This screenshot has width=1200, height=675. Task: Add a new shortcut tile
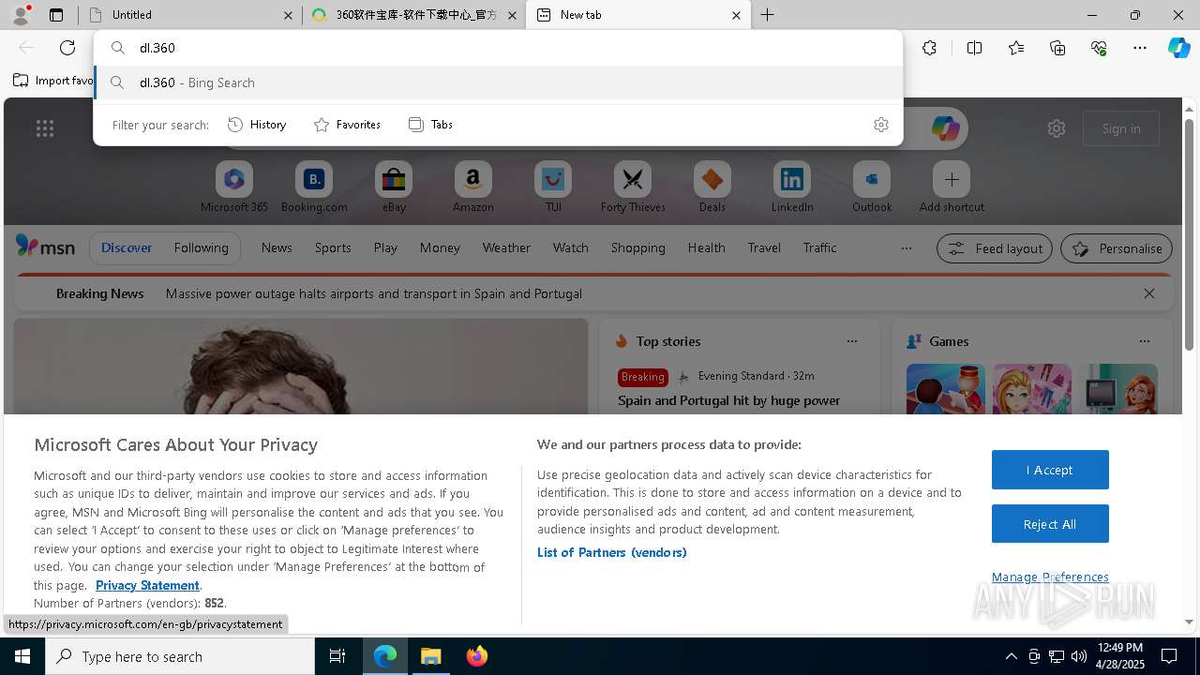pyautogui.click(x=952, y=187)
